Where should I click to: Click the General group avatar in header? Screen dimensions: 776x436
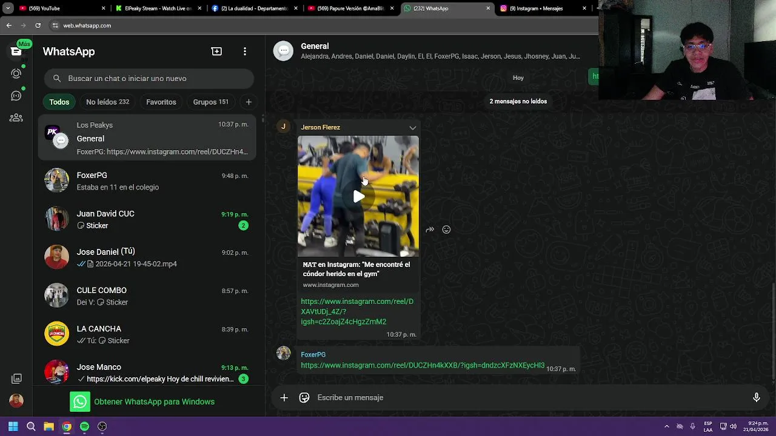[283, 51]
